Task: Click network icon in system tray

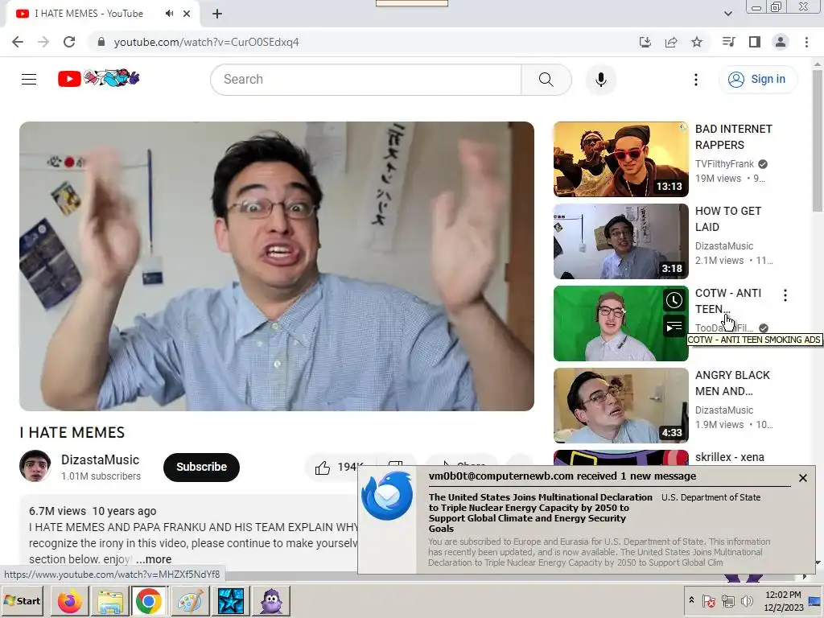Action: [728, 600]
